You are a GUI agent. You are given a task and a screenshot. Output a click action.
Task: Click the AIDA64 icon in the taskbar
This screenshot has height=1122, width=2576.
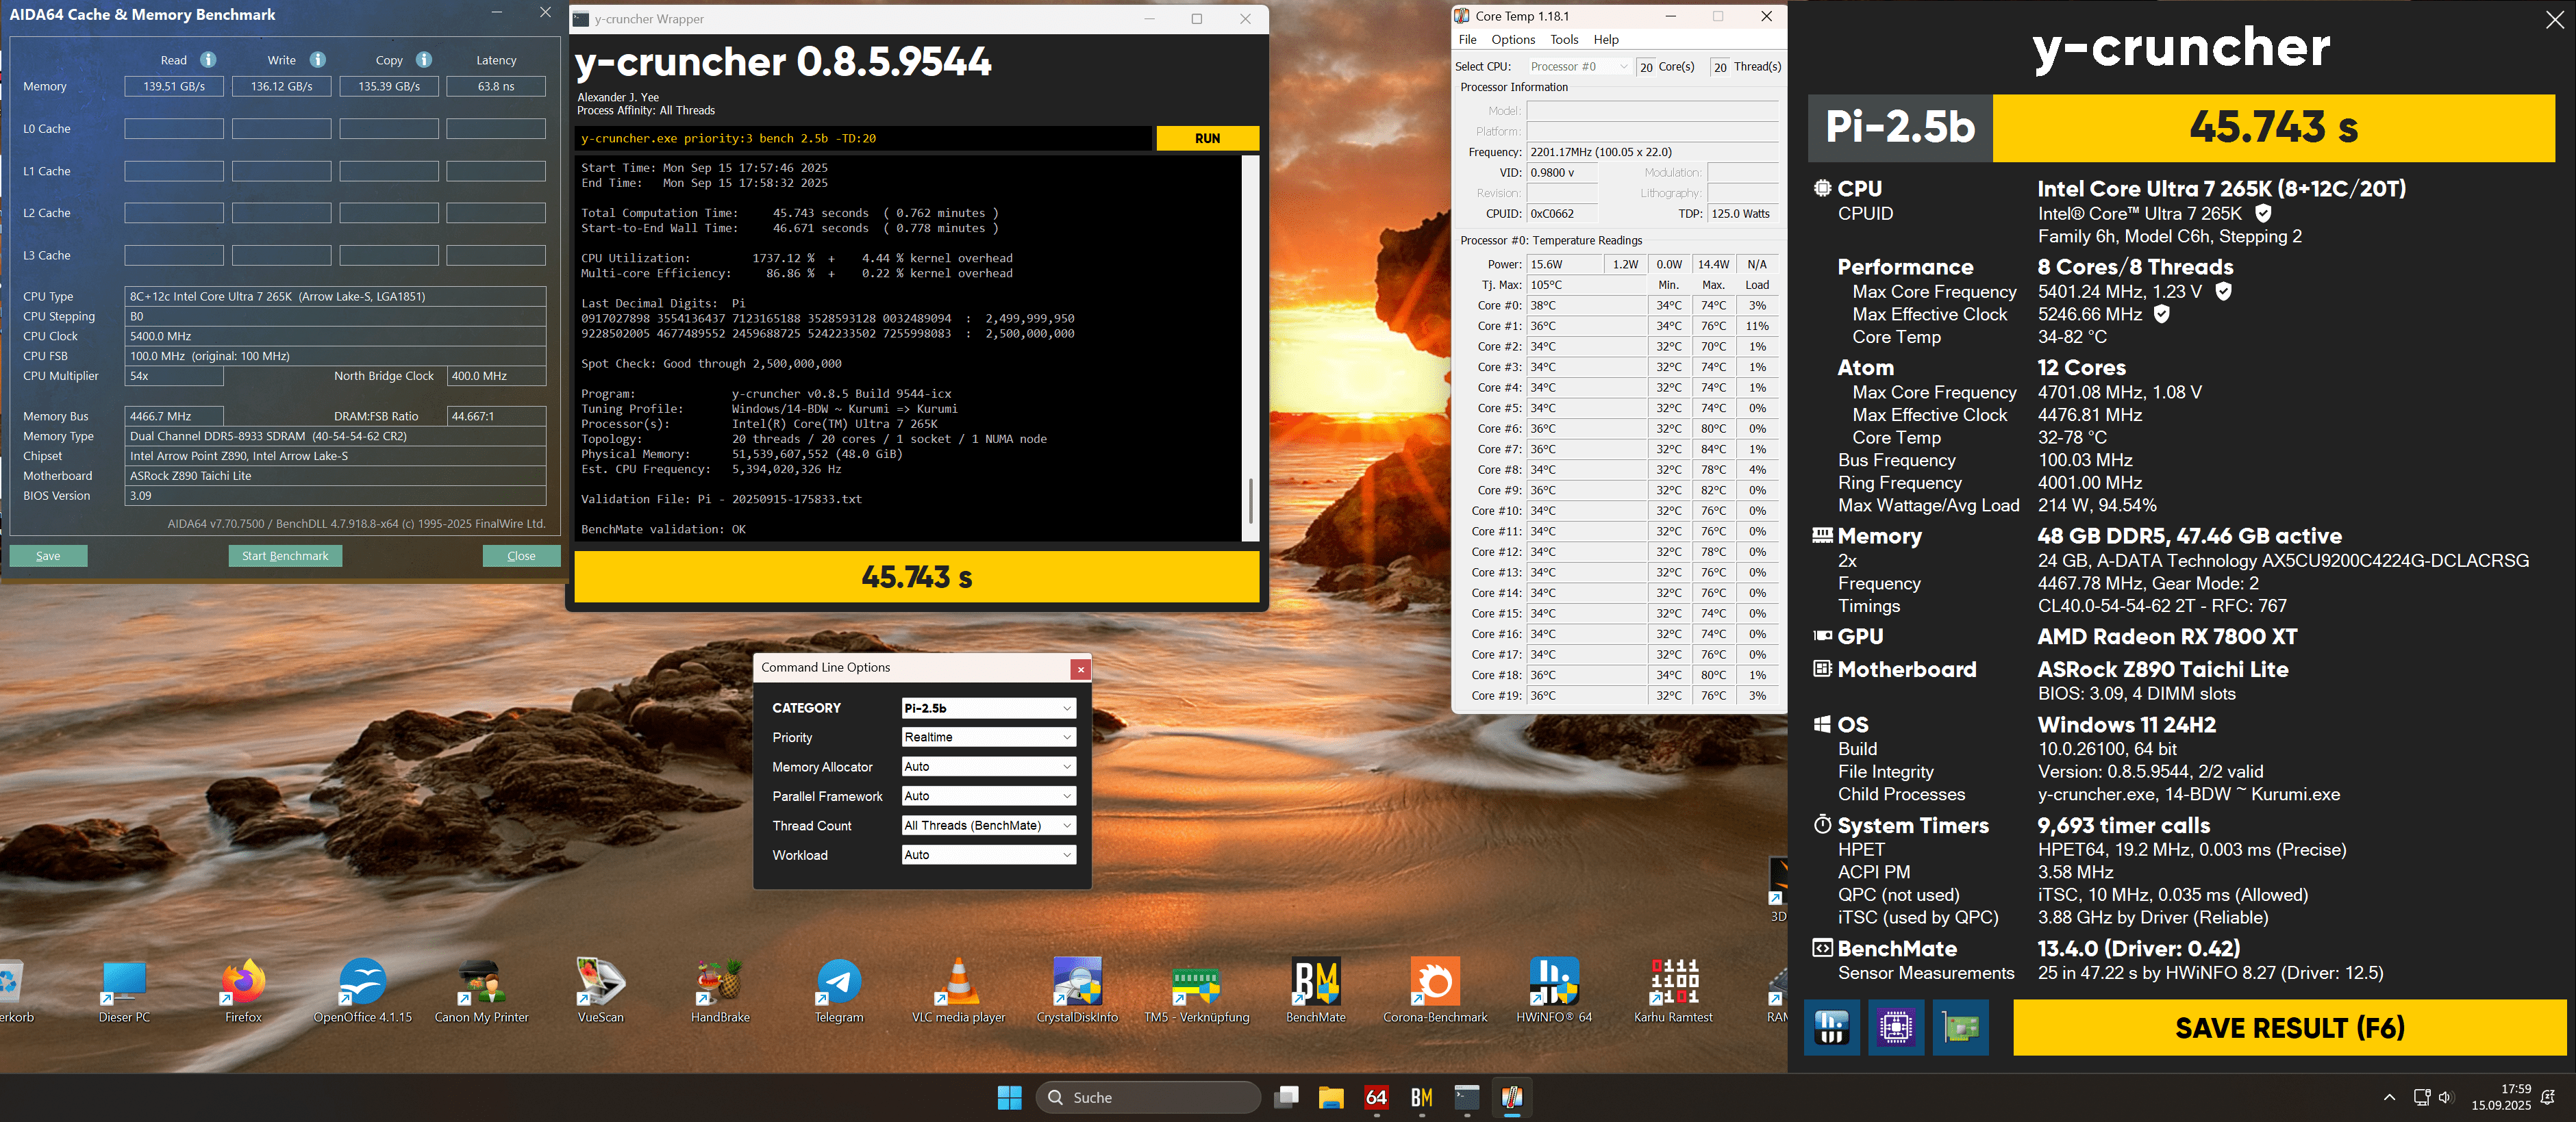[x=1376, y=1097]
